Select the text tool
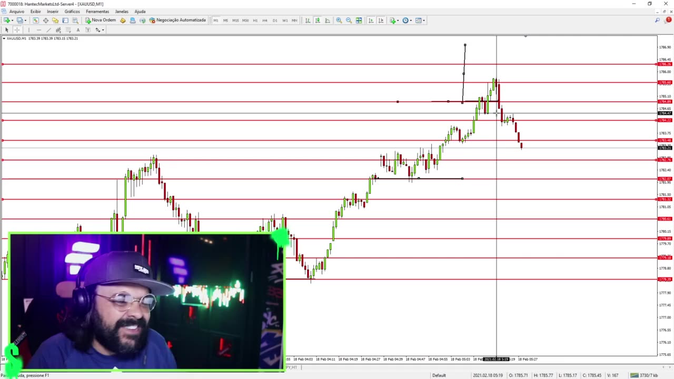 [x=78, y=30]
